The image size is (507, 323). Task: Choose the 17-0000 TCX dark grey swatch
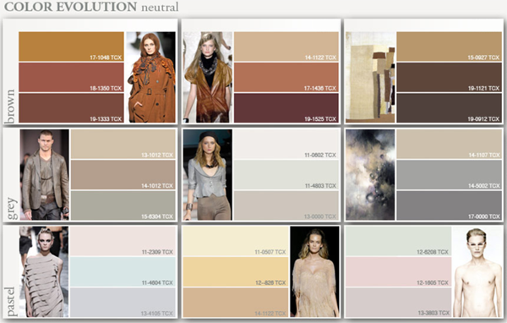(x=450, y=205)
